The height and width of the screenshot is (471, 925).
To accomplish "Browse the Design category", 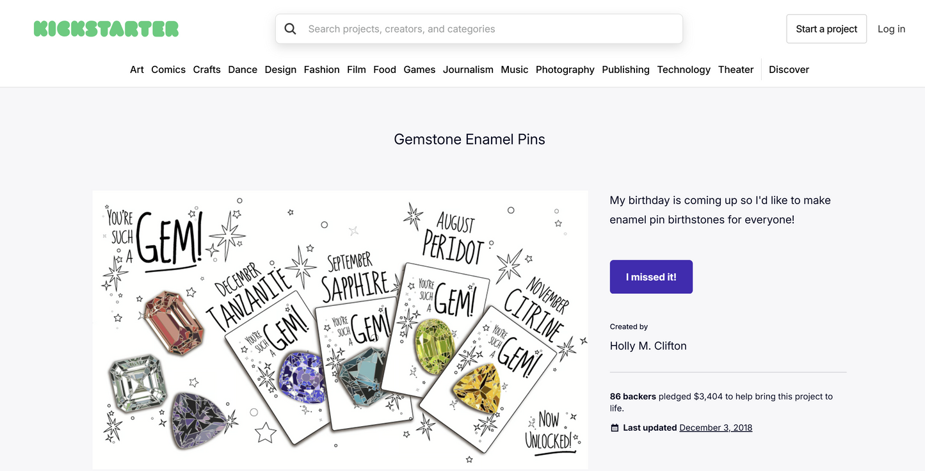I will 280,70.
